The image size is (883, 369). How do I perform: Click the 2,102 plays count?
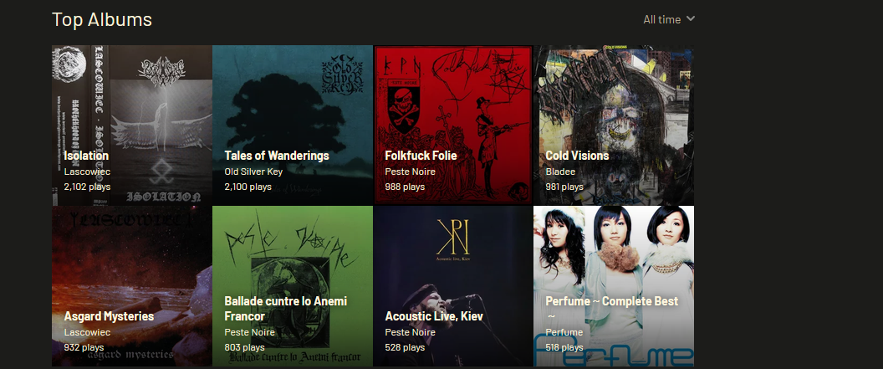87,187
